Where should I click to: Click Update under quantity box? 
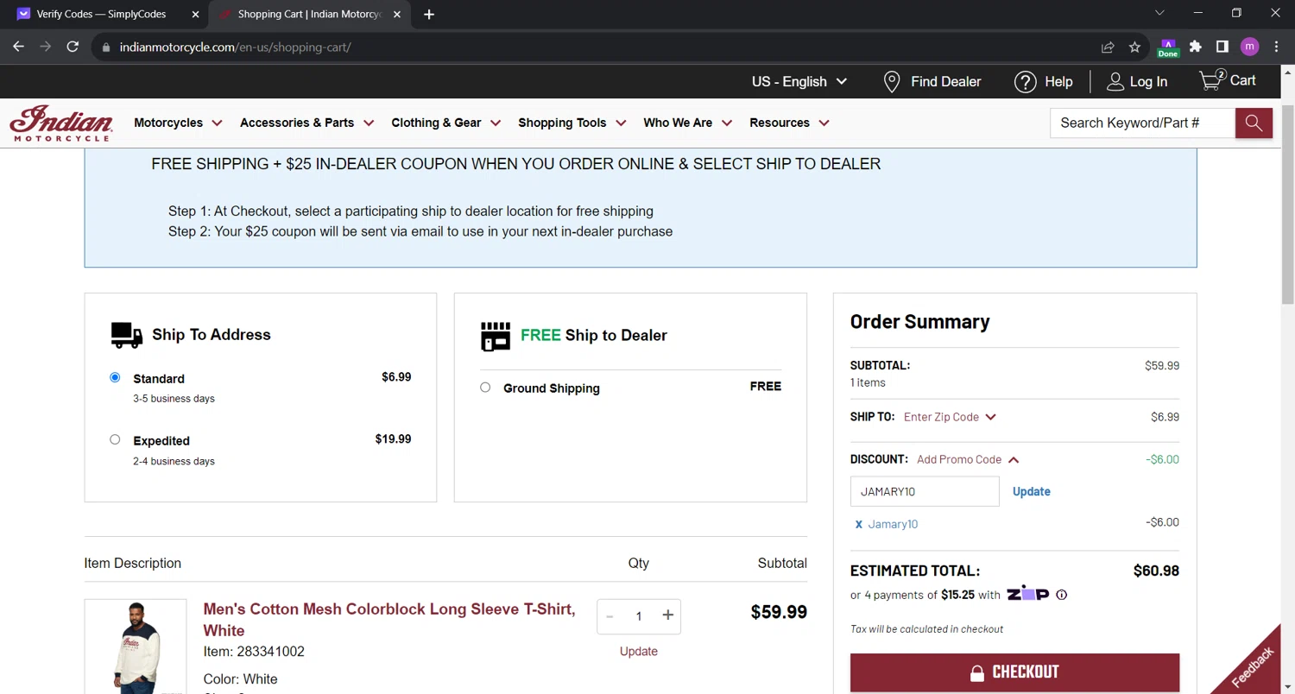point(639,652)
